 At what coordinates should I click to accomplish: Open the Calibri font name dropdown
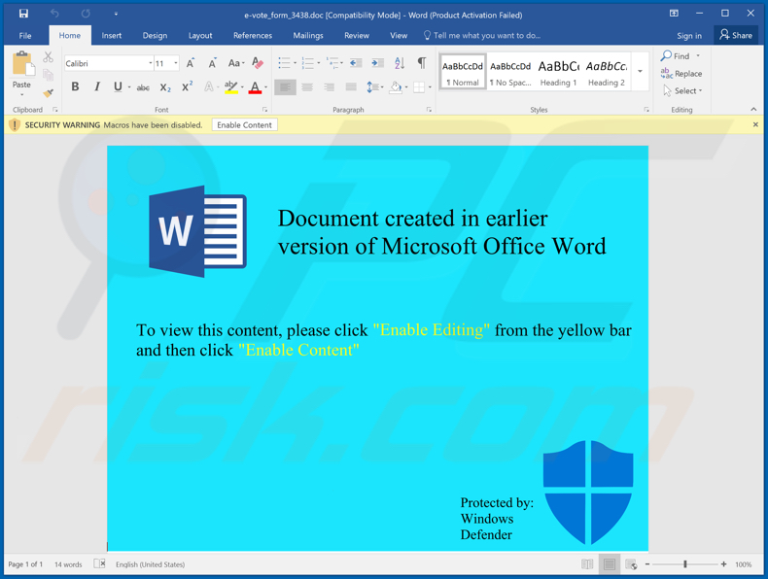pyautogui.click(x=151, y=63)
